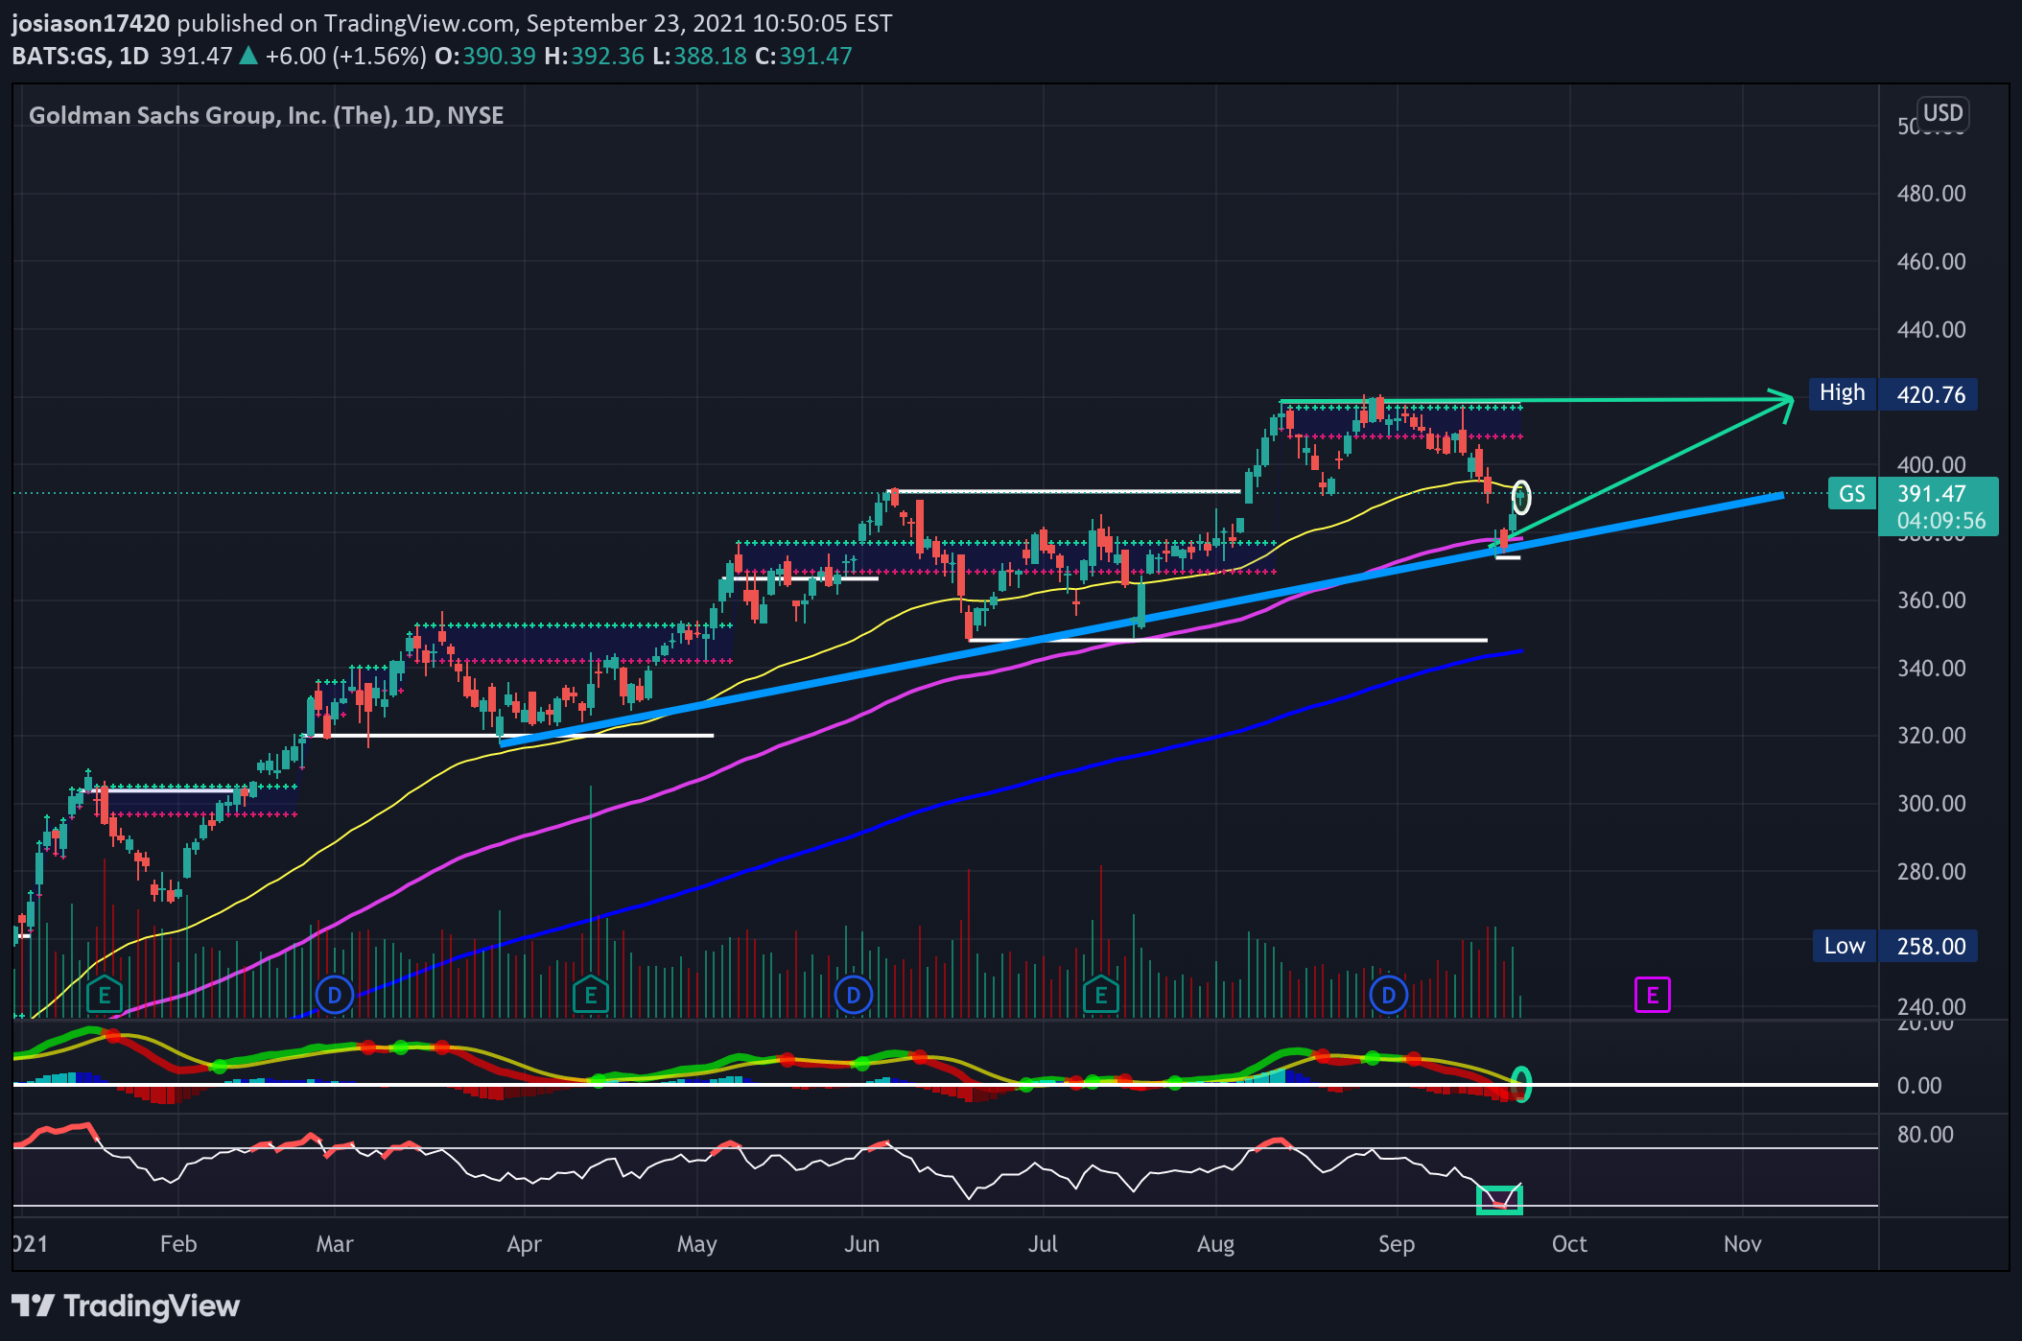Open the USD currency selector
2022x1341 pixels.
click(x=1942, y=113)
